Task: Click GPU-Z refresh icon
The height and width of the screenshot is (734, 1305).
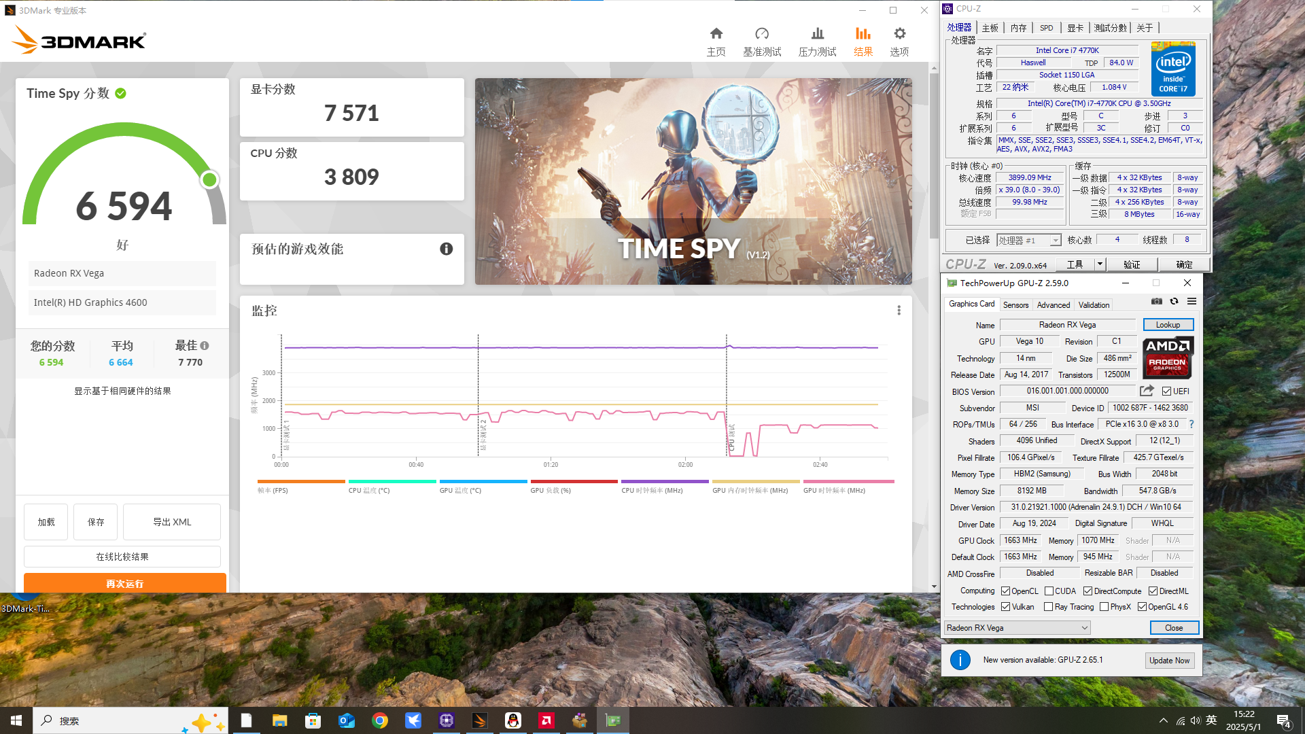Action: point(1174,302)
